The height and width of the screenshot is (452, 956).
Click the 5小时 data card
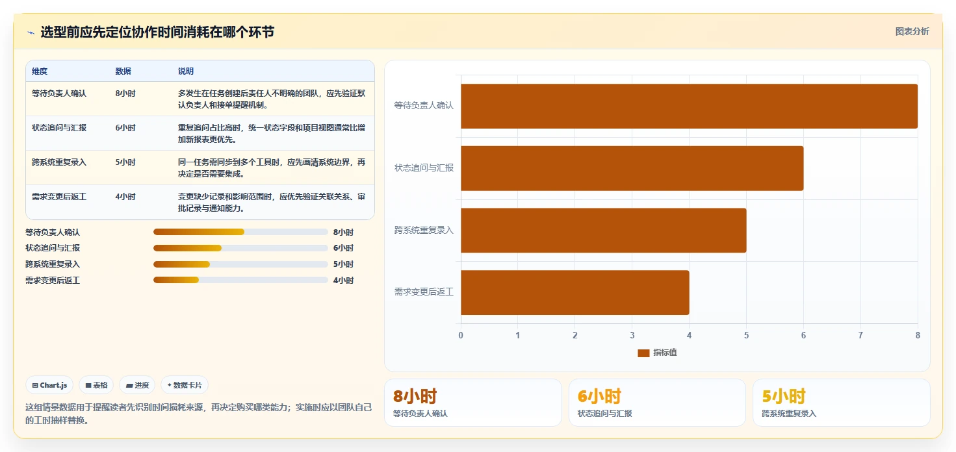pos(841,403)
